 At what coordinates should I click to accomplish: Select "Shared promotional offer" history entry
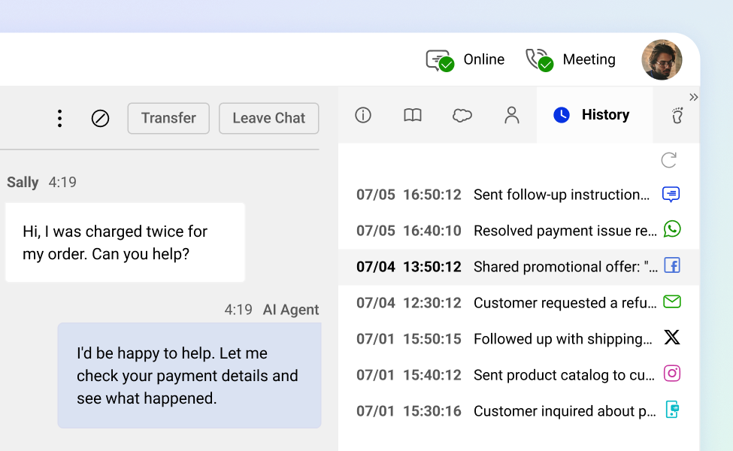[519, 266]
